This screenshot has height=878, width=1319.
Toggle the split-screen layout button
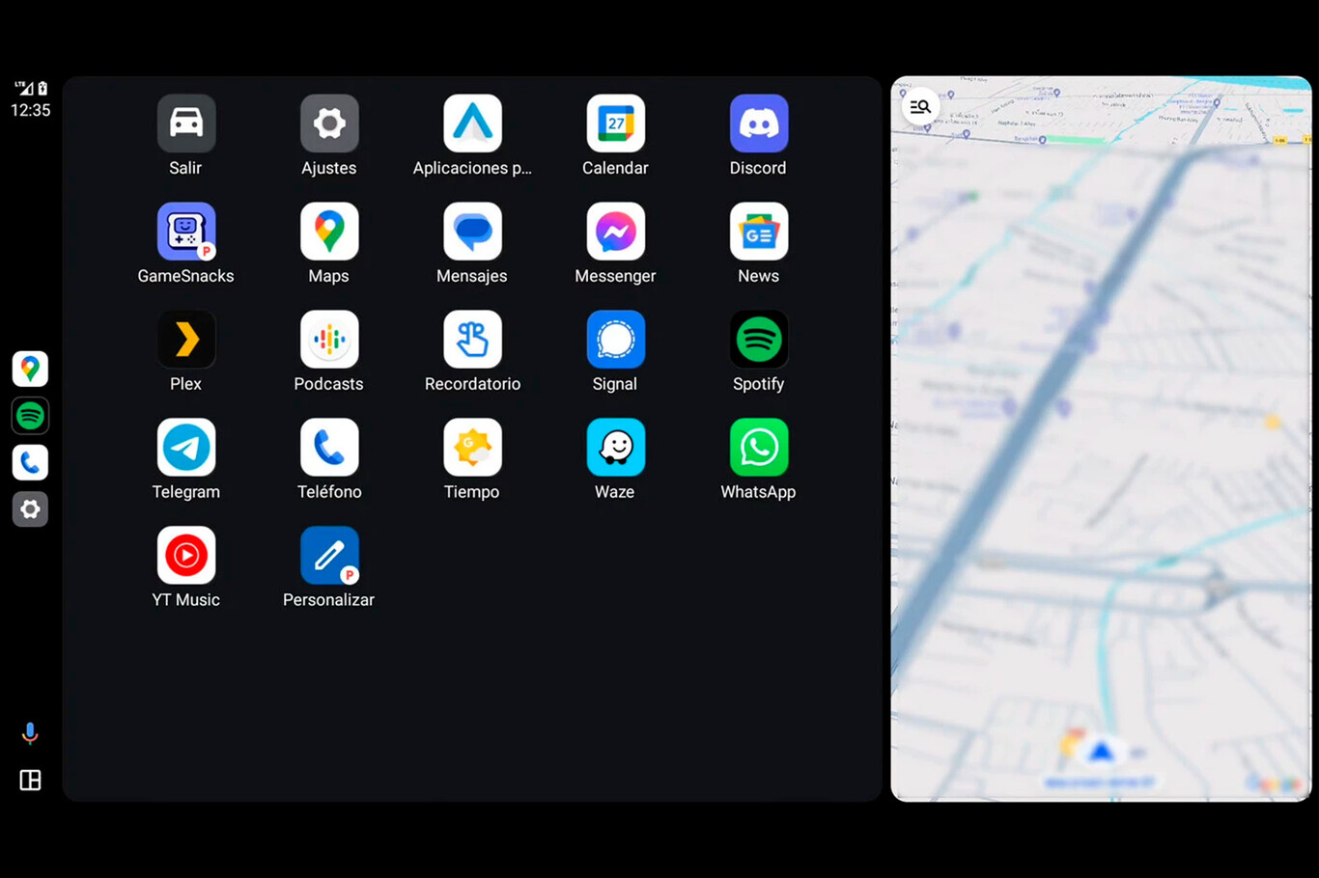pos(30,780)
